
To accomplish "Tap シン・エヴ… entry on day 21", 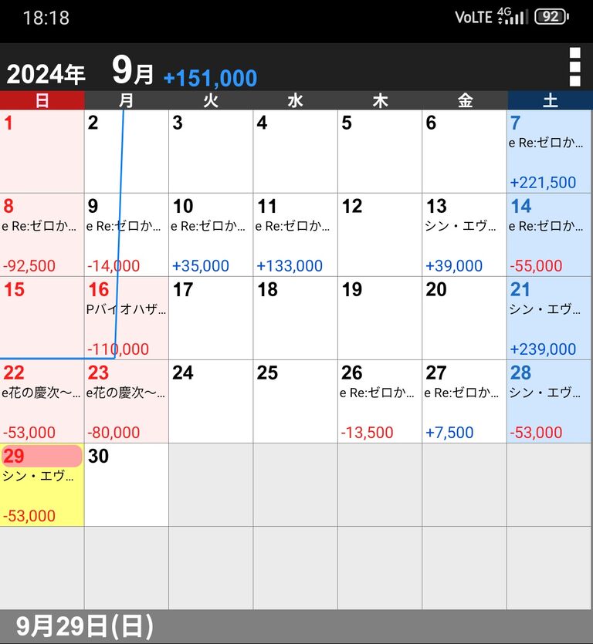I will 545,309.
